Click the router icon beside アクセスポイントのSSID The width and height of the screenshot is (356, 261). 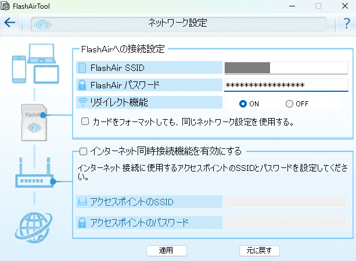click(82, 202)
